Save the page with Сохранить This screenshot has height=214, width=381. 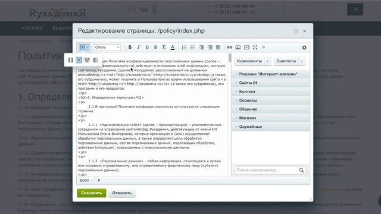coord(91,193)
